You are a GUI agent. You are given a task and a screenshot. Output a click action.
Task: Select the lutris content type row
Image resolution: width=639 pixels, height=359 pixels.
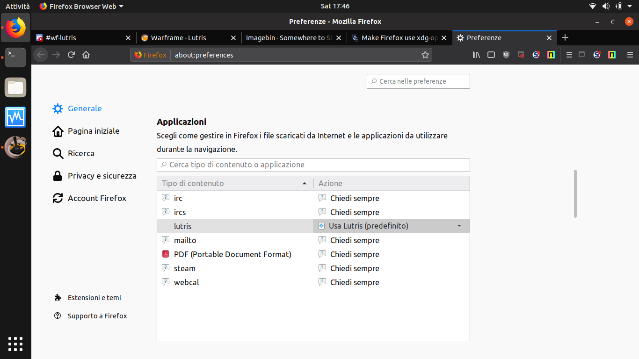click(x=235, y=226)
